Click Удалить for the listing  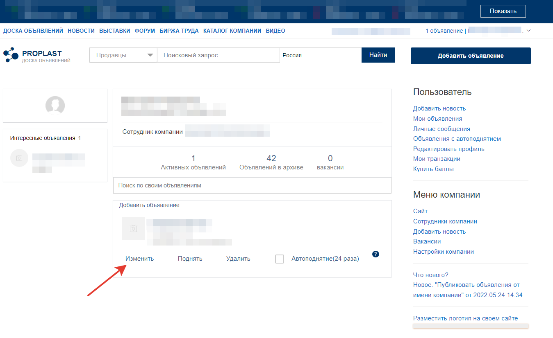[238, 259]
